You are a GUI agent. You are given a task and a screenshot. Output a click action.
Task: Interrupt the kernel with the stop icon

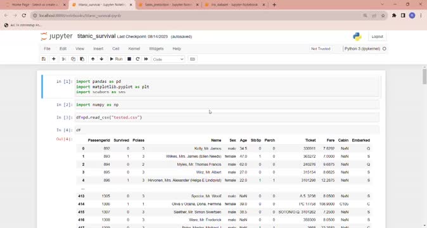click(x=129, y=59)
